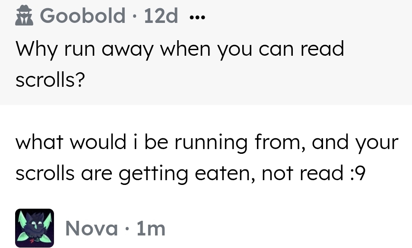The width and height of the screenshot is (412, 248).
Task: Click the reply line starting "what would i be running"
Action: coord(206,143)
